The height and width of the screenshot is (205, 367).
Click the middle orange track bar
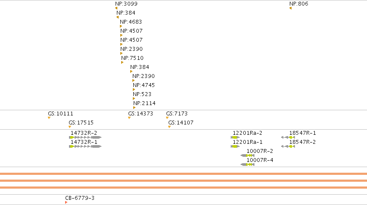pos(184,181)
